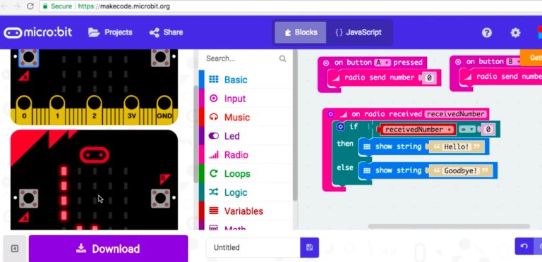Open the Logic blocks category
This screenshot has width=542, height=262.
[246, 192]
